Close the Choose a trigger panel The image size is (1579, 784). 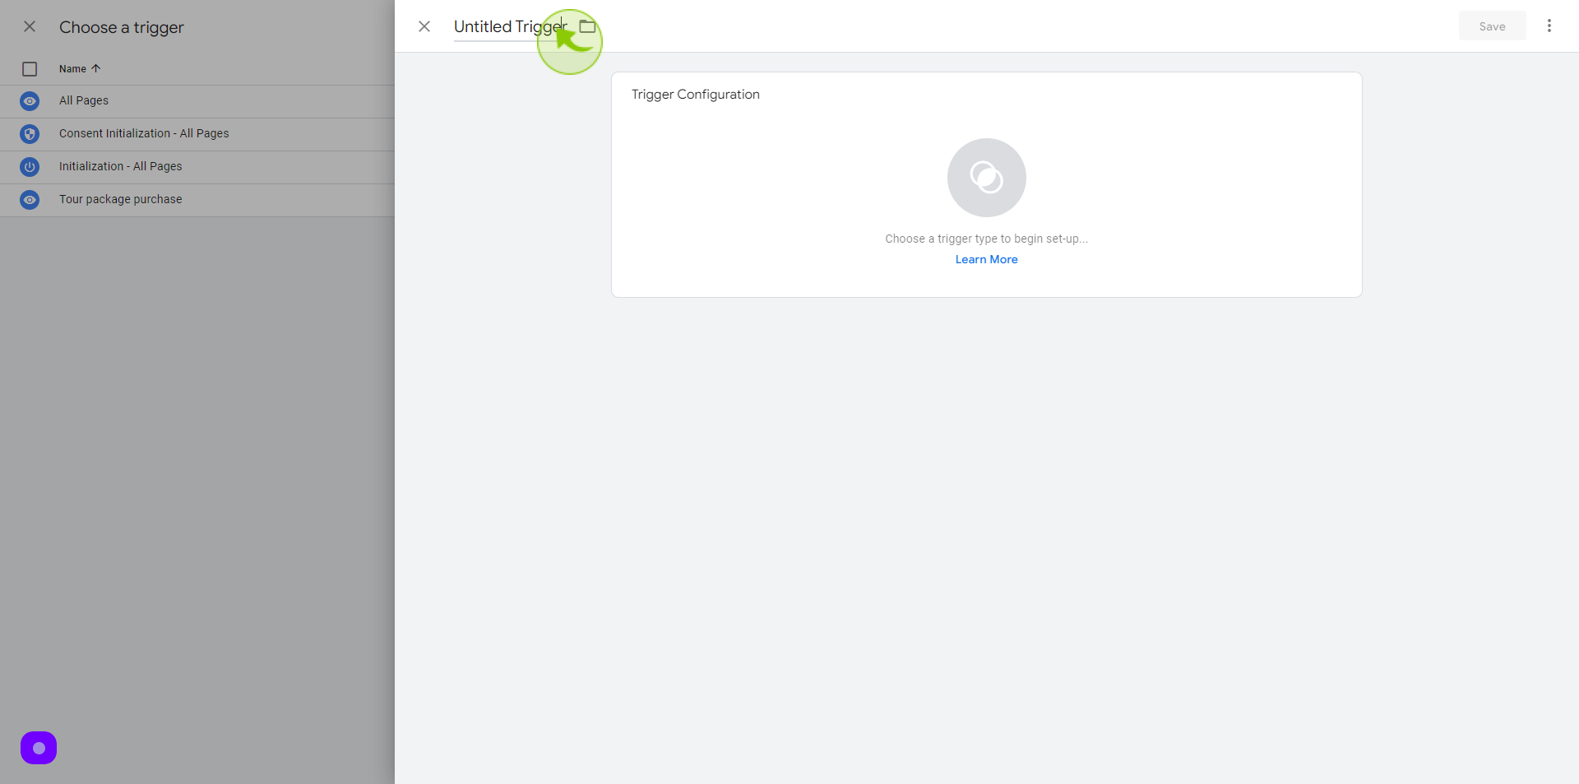30,26
